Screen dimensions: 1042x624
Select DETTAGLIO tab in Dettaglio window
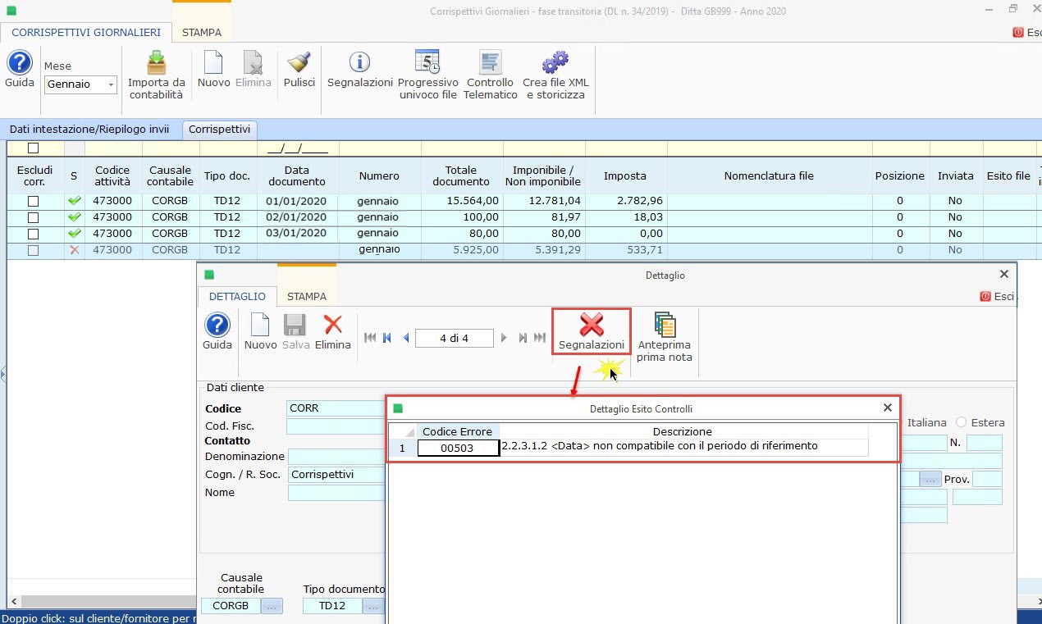point(237,296)
